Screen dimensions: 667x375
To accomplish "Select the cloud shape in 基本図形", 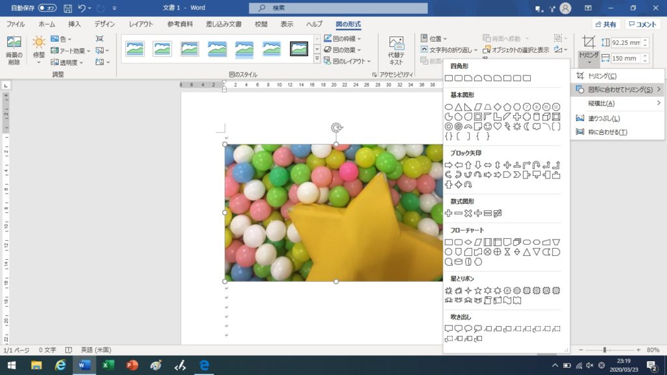I will click(x=536, y=126).
